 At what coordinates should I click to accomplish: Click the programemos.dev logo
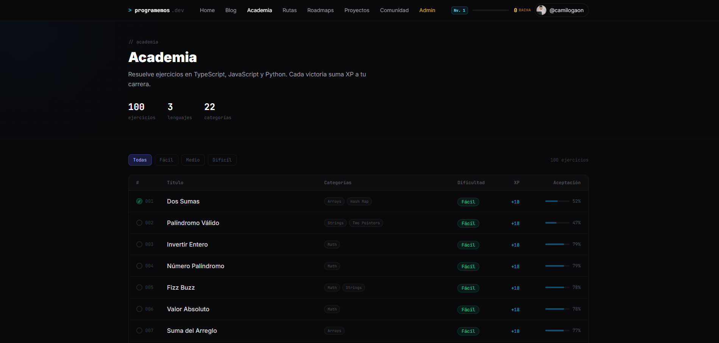156,10
